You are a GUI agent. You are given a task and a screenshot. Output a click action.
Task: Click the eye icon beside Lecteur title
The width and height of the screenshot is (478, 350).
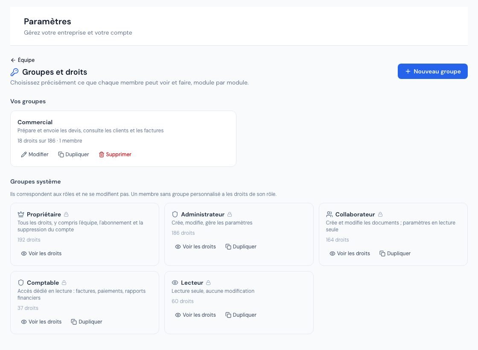click(x=175, y=283)
